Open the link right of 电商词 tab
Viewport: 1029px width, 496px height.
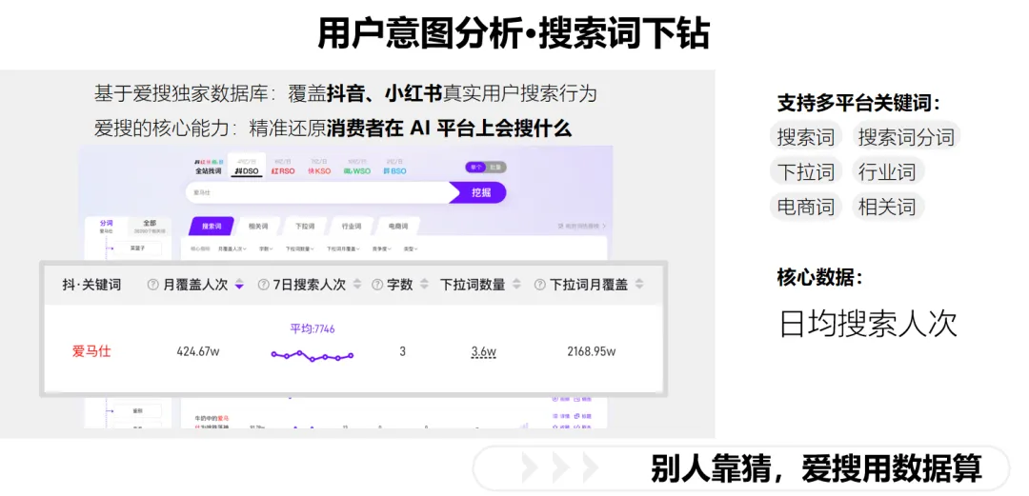click(x=582, y=226)
